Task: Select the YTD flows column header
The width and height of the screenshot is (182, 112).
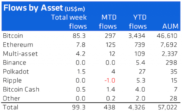Action: (x=138, y=22)
